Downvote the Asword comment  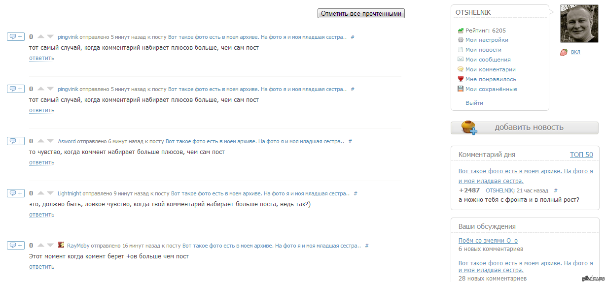(50, 141)
